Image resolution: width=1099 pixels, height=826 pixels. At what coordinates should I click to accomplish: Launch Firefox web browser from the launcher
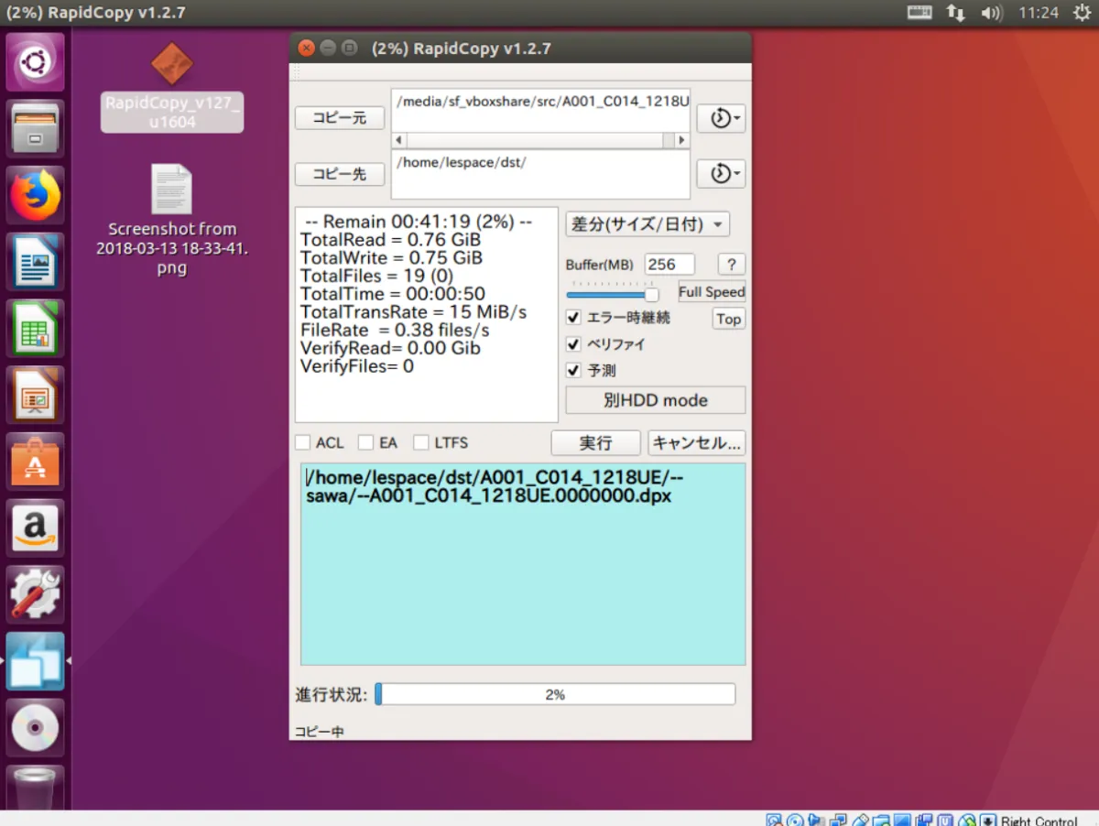[36, 195]
